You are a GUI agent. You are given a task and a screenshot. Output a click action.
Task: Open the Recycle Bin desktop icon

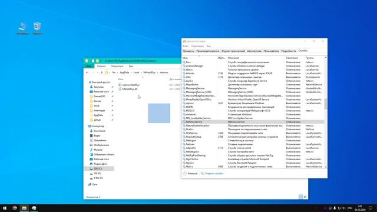[37, 28]
